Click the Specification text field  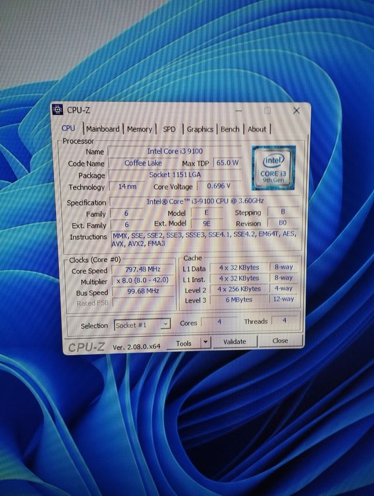pyautogui.click(x=205, y=202)
